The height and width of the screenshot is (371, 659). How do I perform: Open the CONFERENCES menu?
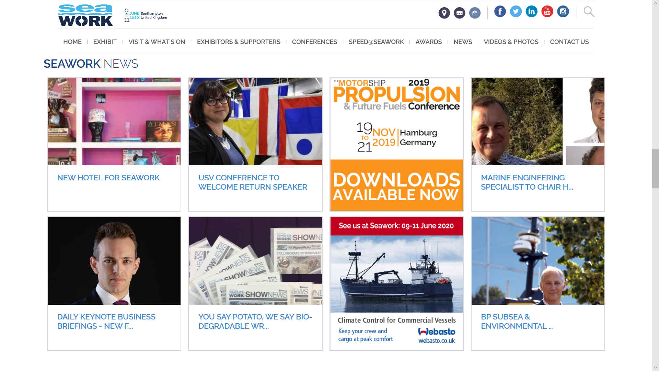click(x=314, y=42)
